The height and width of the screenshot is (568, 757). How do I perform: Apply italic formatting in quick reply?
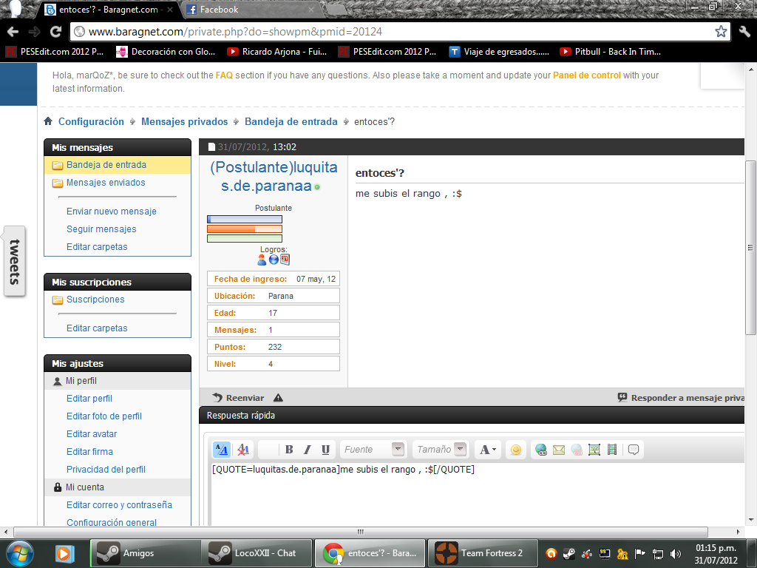(307, 450)
